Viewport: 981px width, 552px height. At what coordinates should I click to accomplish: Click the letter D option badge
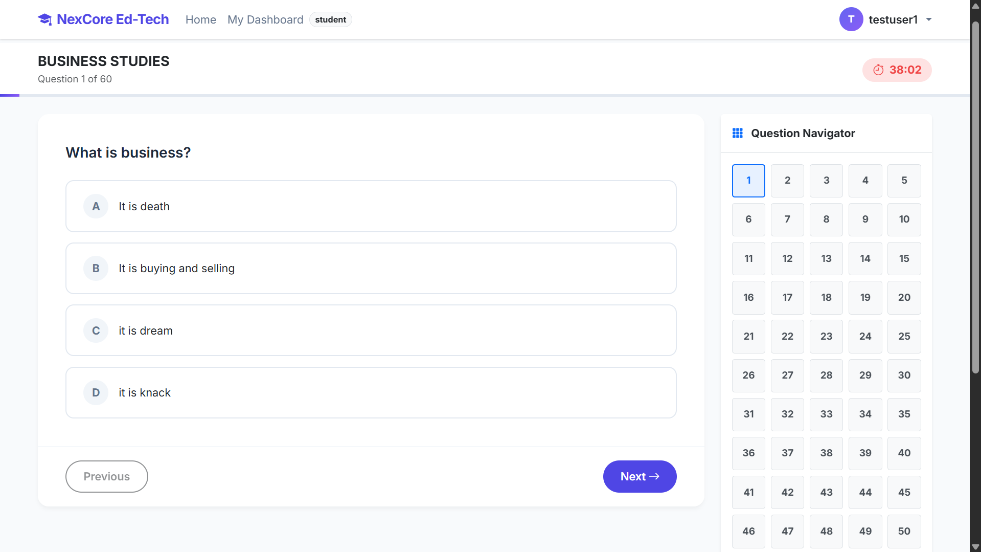(96, 393)
